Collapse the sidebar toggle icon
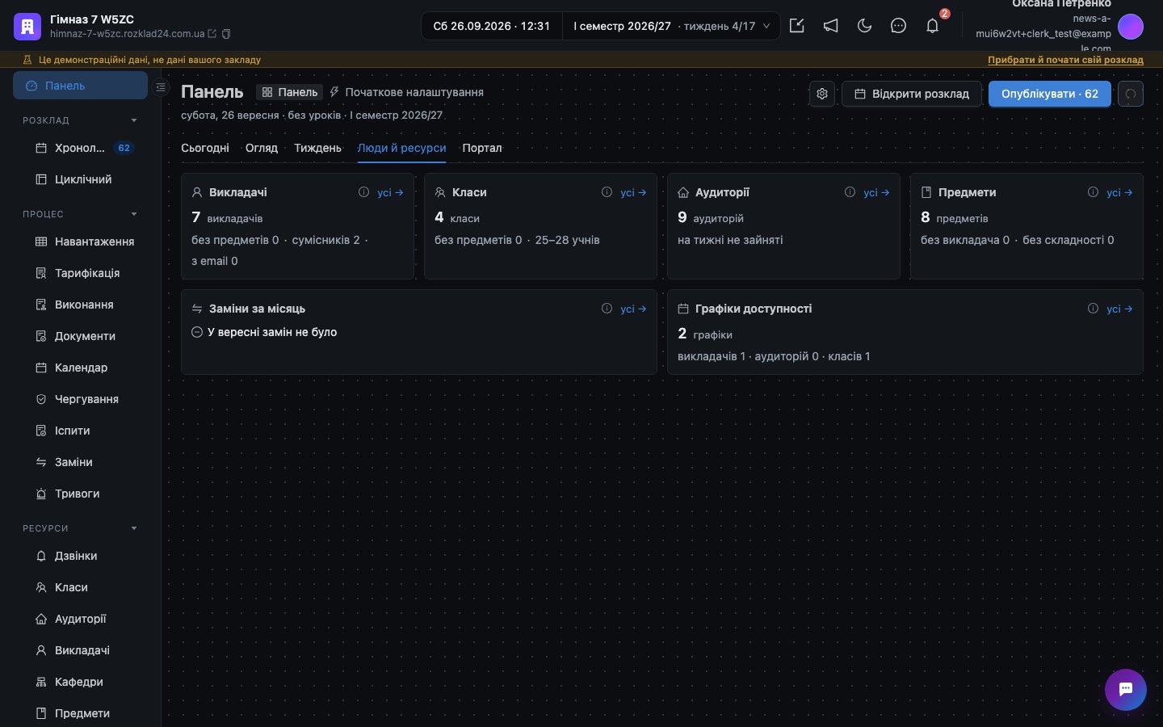Viewport: 1163px width, 727px height. click(161, 86)
